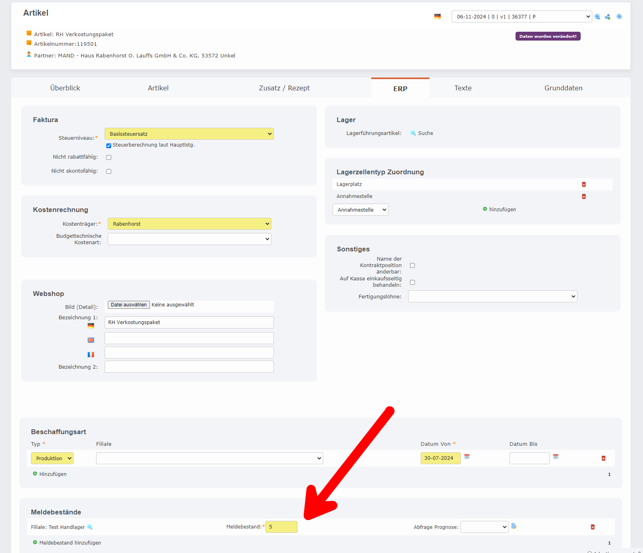Open the Zusatz / Rezept tab
Screen dimensions: 643x553
coord(284,88)
